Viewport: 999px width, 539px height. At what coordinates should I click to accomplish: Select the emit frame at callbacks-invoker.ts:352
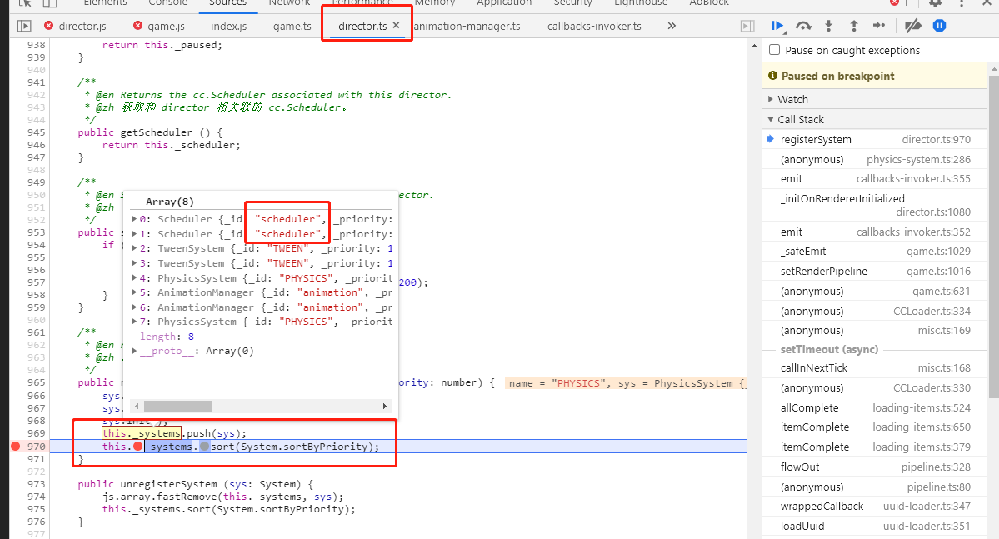point(876,232)
